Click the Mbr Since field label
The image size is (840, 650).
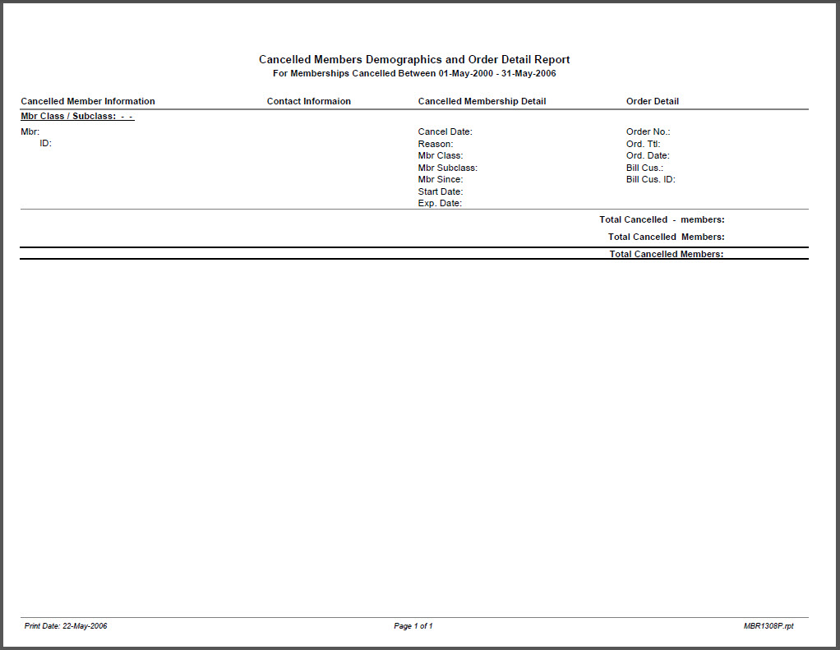pos(441,179)
